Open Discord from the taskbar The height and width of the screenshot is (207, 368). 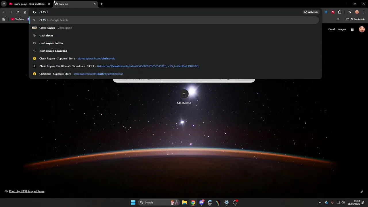click(x=202, y=202)
